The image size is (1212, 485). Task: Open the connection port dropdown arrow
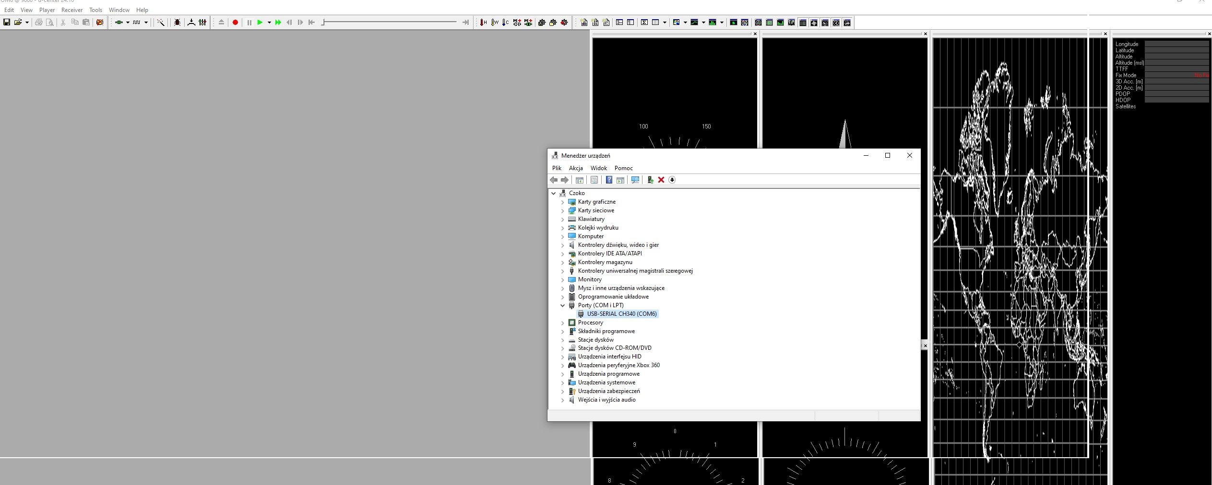(x=128, y=23)
